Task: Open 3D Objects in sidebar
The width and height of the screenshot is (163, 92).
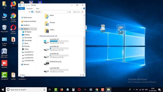Action: coord(27,32)
